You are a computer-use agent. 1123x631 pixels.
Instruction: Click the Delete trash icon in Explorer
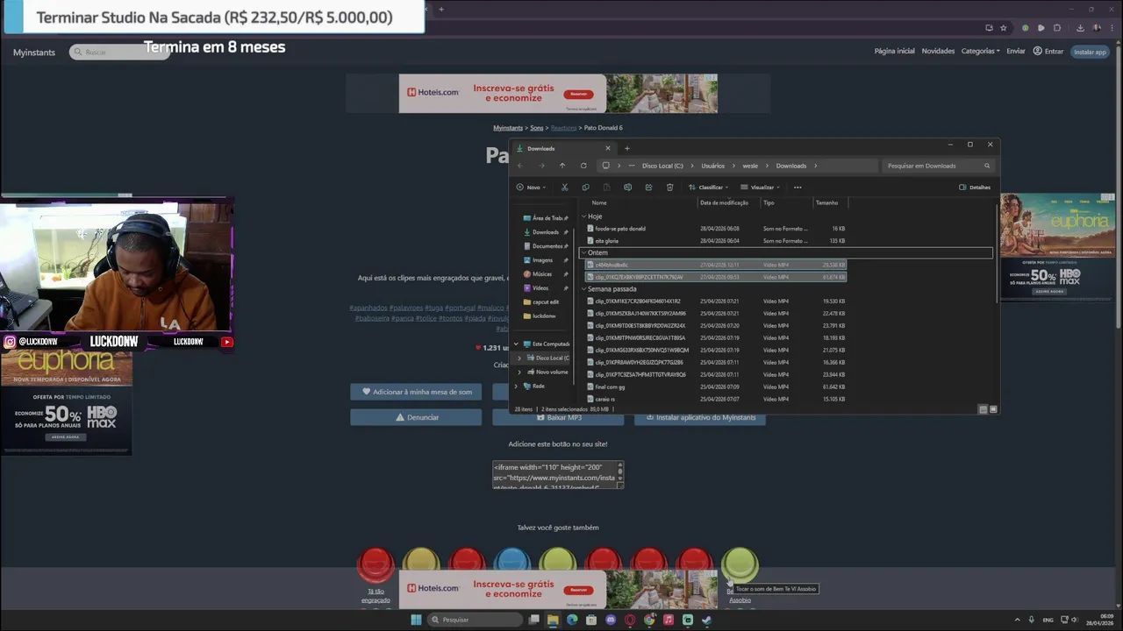pyautogui.click(x=669, y=187)
